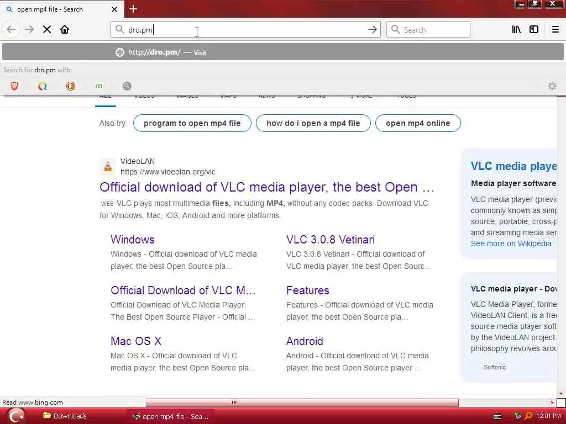This screenshot has height=424, width=566.
Task: Click the magnifier icon inside the address bar
Action: point(119,30)
